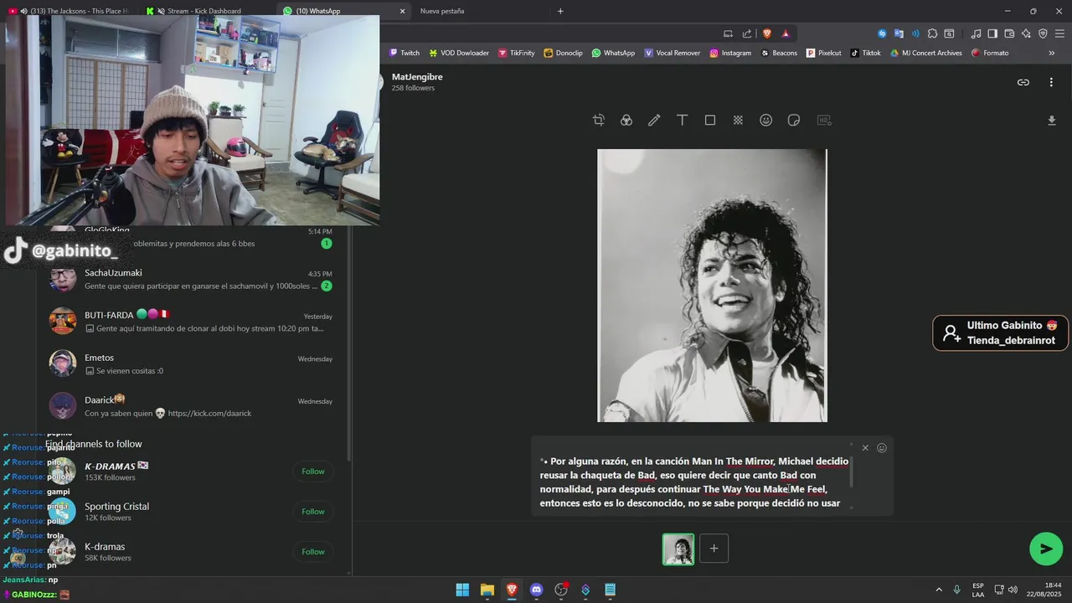This screenshot has width=1072, height=603.
Task: Toggle HD quality setting
Action: pos(823,121)
